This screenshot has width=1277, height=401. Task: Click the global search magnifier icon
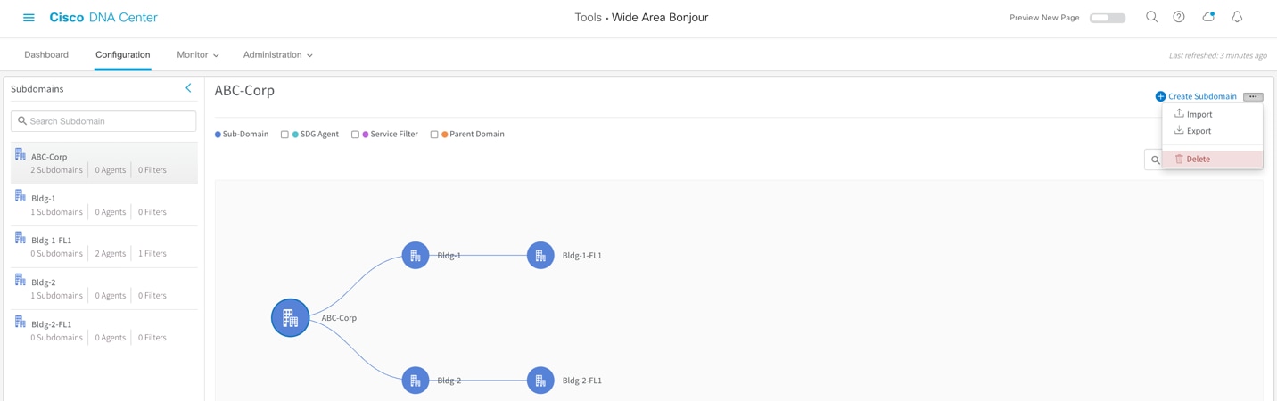point(1151,17)
